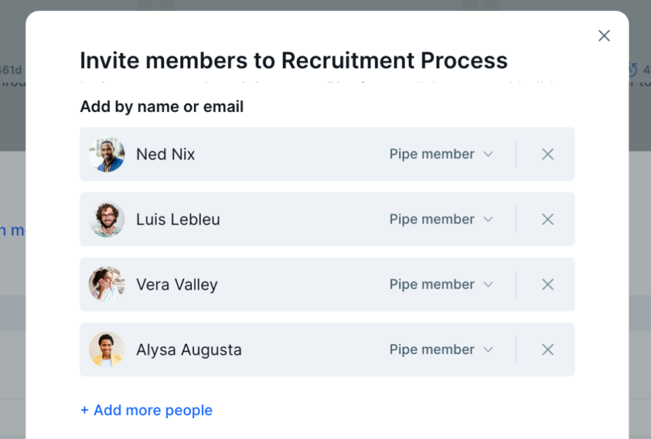Remove Luis Lebleu from the invite list
The image size is (651, 439).
tap(547, 219)
